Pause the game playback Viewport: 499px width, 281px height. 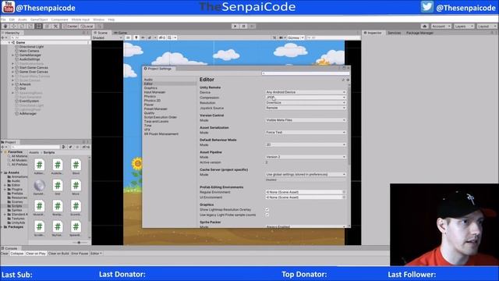click(244, 26)
